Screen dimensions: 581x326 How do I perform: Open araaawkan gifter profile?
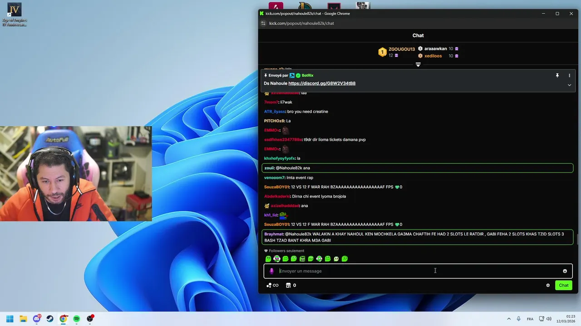tap(436, 48)
